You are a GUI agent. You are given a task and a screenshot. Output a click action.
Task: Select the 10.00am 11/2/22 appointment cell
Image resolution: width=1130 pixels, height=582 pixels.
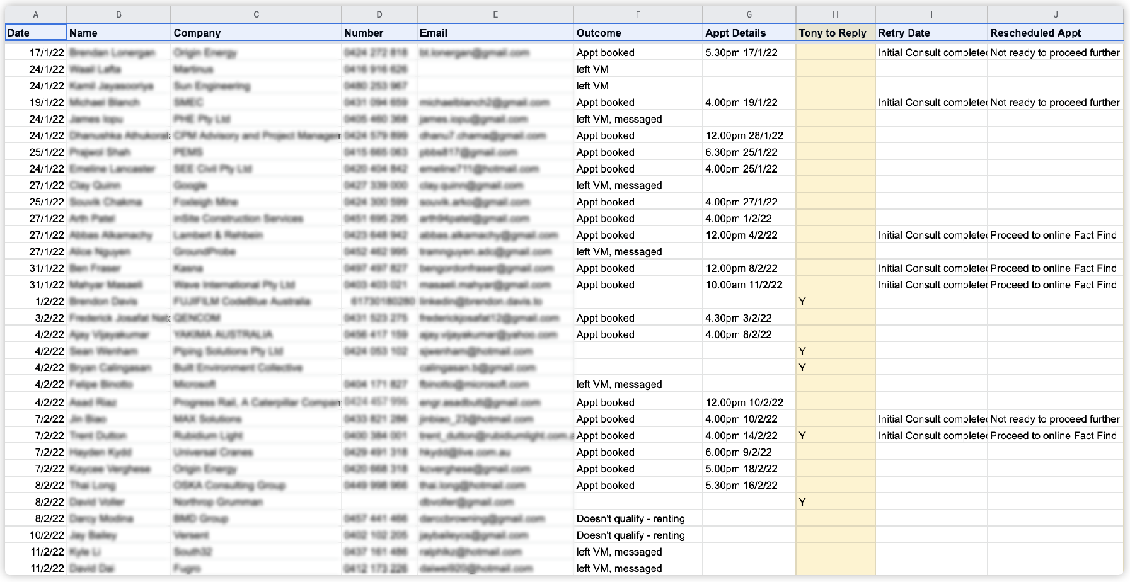(749, 285)
